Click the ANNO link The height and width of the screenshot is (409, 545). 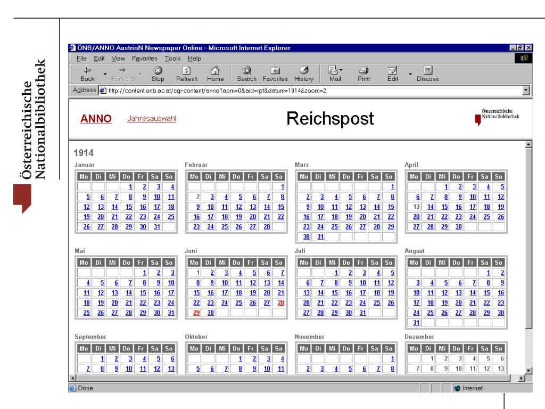96,119
